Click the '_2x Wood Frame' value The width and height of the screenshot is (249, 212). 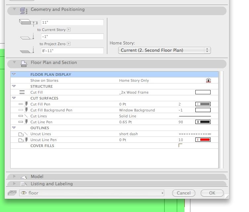[x=134, y=92]
